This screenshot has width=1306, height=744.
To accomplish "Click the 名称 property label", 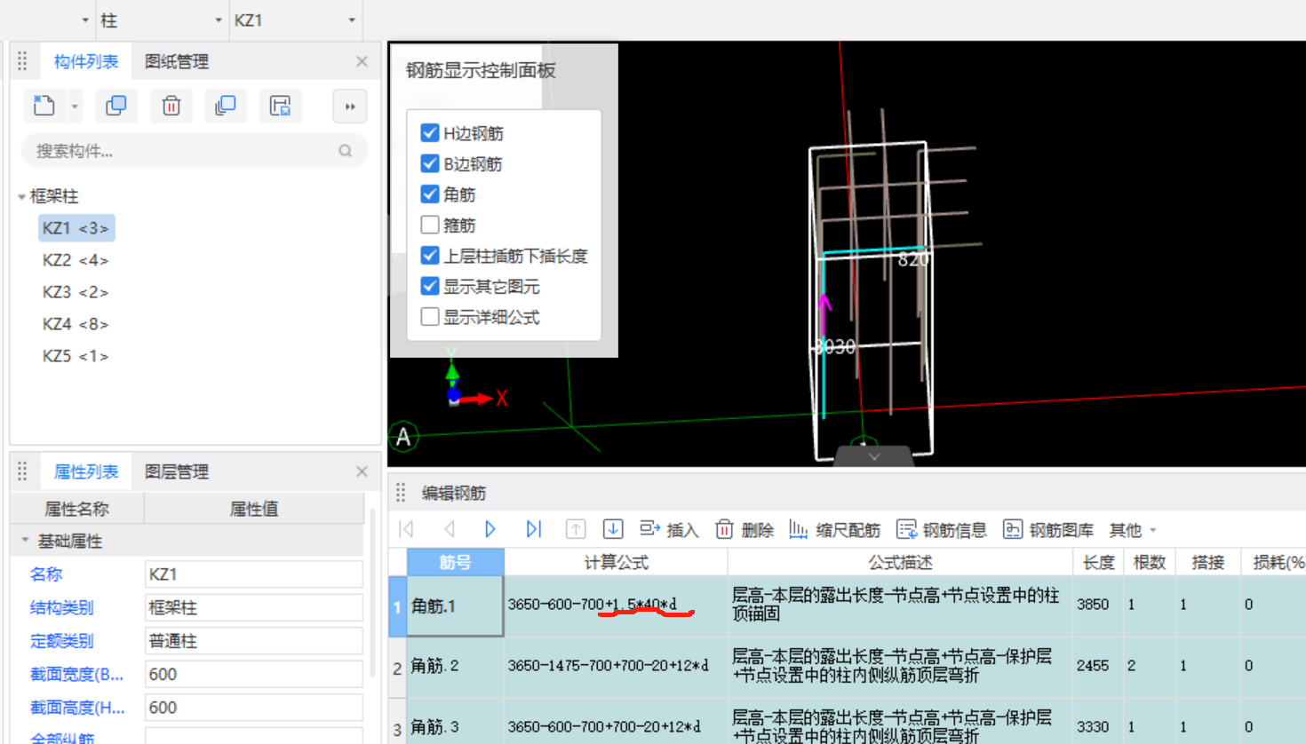I will tap(46, 574).
